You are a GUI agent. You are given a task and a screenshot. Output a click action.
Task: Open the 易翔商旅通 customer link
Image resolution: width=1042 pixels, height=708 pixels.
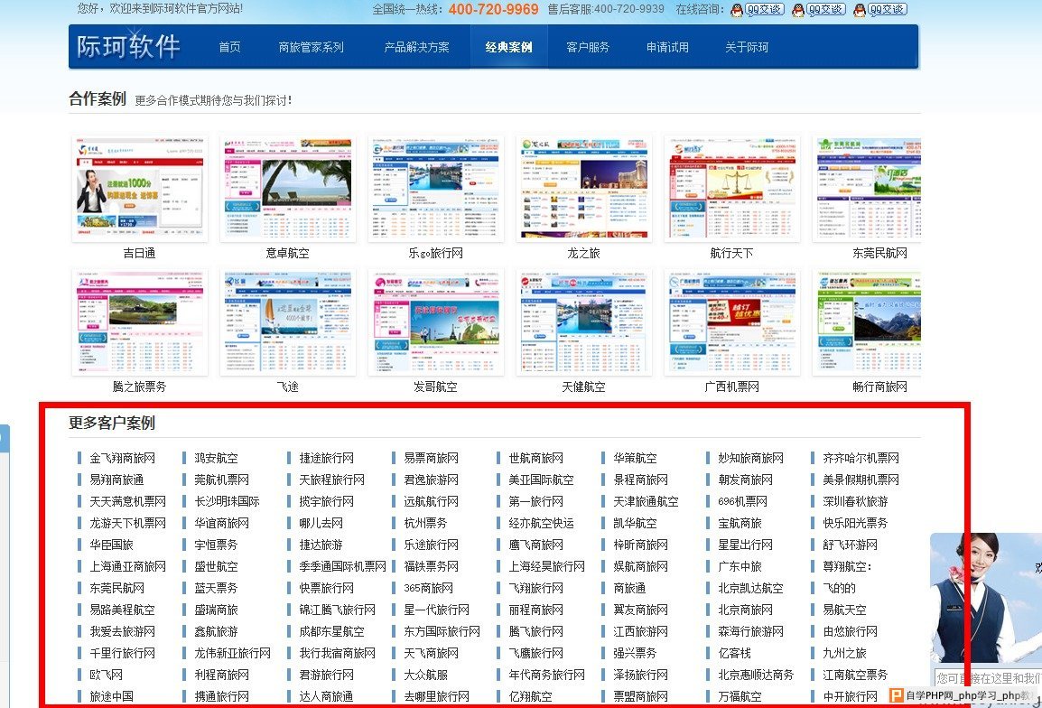pos(117,480)
